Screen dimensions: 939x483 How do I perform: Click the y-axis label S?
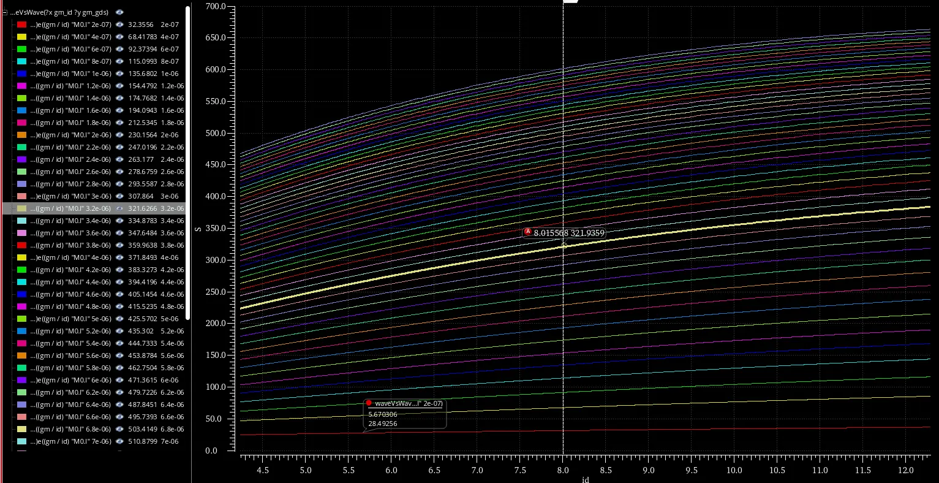[198, 229]
